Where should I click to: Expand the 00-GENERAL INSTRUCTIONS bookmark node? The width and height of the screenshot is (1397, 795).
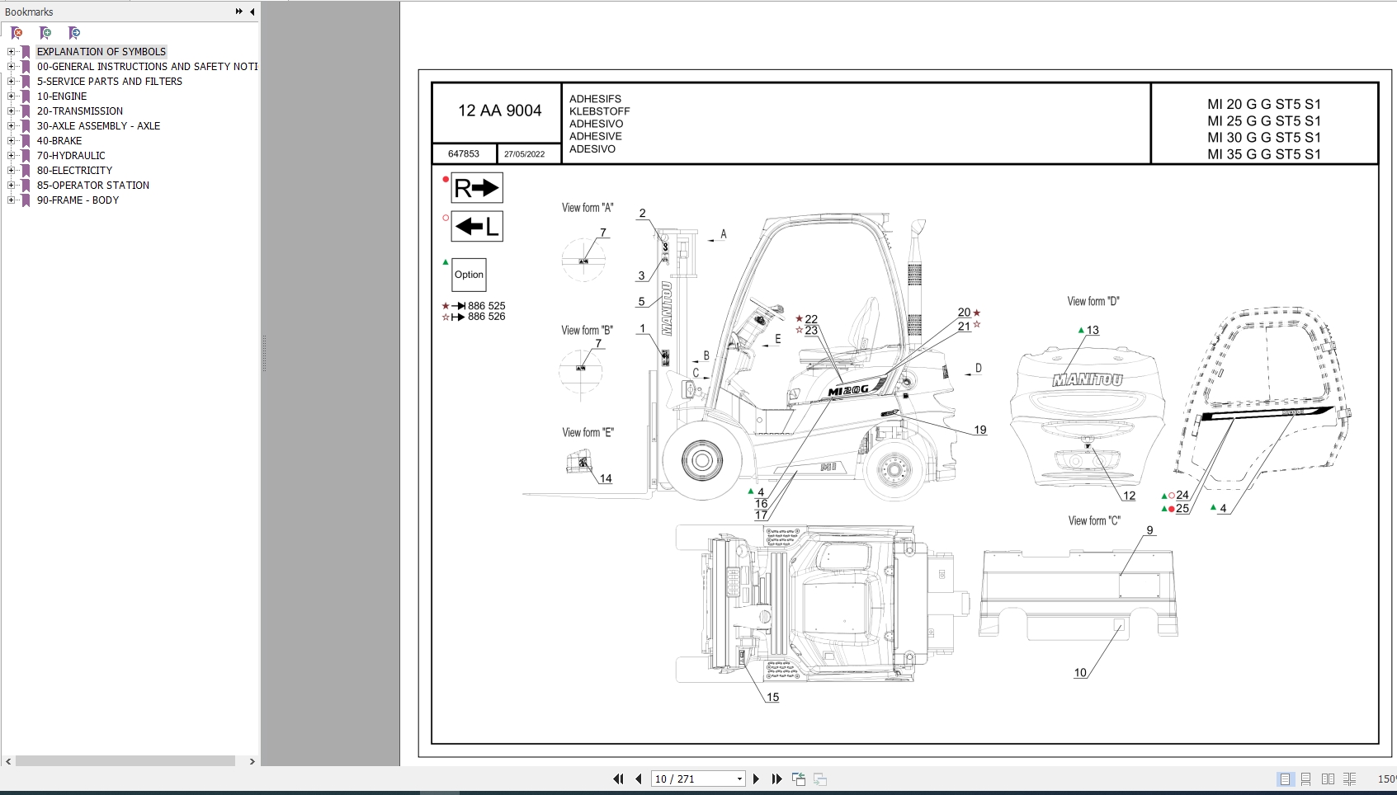click(x=12, y=66)
